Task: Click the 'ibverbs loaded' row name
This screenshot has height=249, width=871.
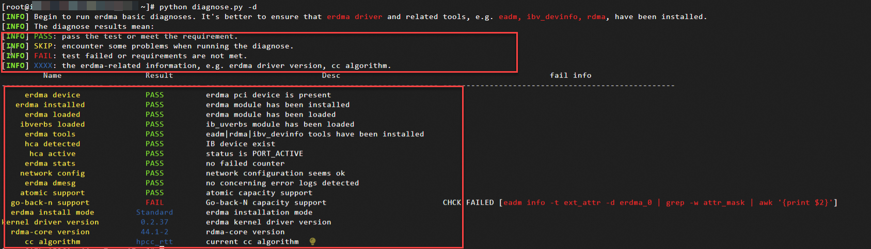Action: point(53,124)
